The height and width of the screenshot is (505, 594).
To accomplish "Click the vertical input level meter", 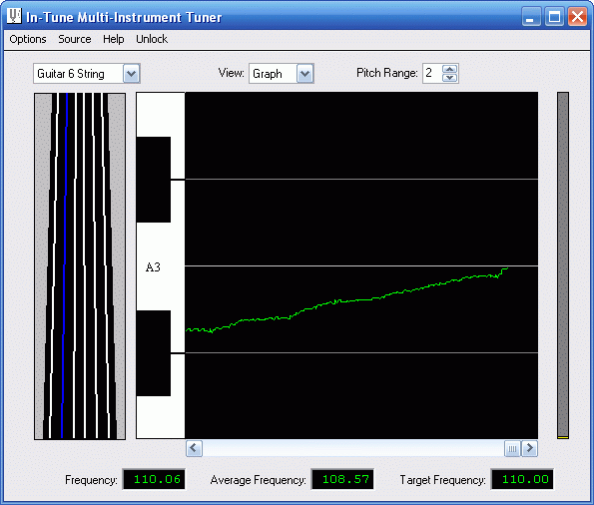I will coord(563,265).
